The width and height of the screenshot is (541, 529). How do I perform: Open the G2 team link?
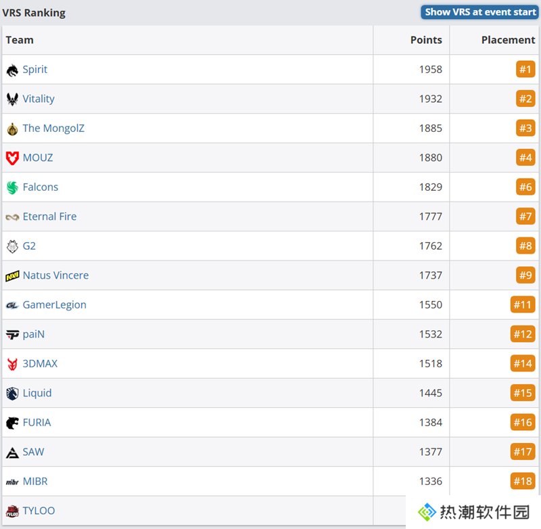tap(29, 246)
